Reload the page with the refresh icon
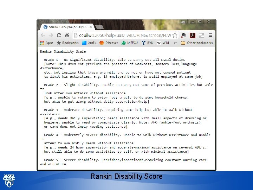Viewport: 253px width, 190px height. [59, 35]
